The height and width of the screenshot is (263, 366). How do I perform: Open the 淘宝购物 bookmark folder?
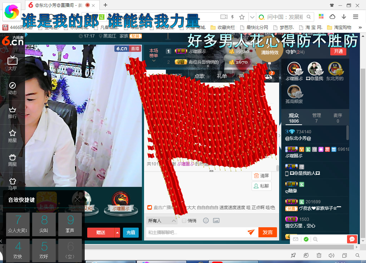[x=339, y=28]
